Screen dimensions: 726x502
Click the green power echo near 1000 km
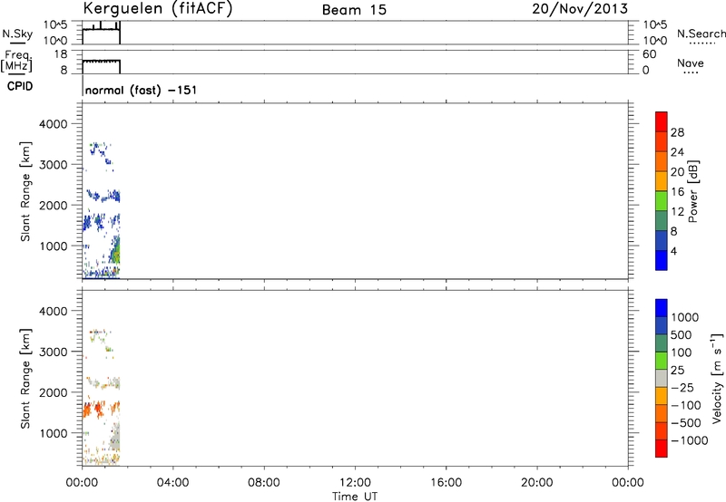click(116, 252)
